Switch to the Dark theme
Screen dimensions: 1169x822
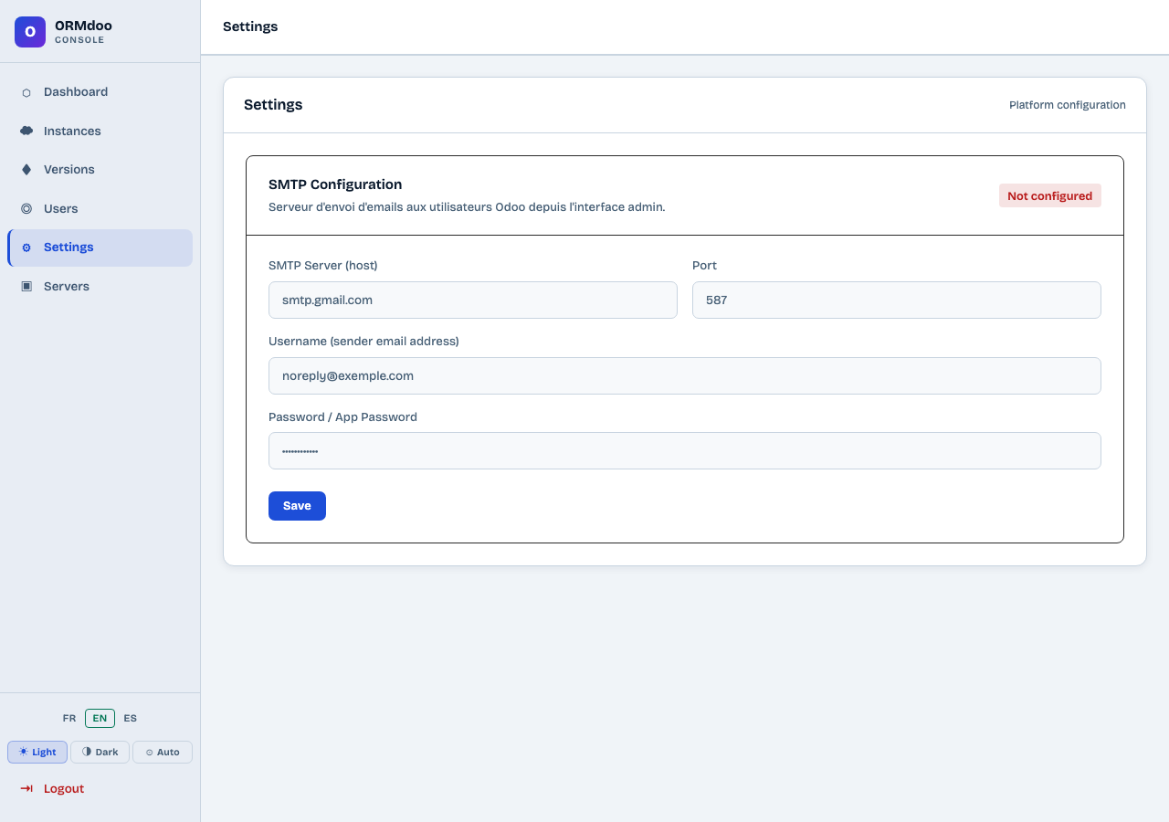click(x=100, y=752)
